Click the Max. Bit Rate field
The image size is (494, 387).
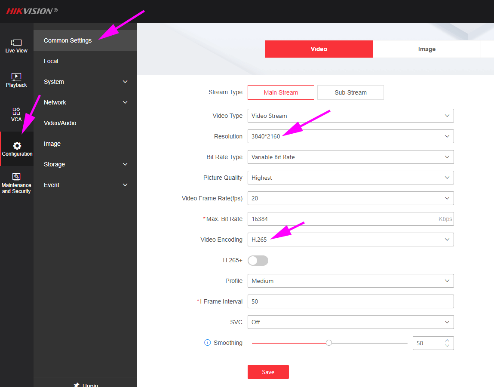pos(350,219)
